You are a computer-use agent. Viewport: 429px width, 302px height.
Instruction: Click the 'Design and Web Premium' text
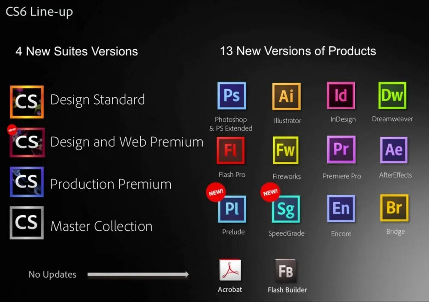tap(127, 142)
